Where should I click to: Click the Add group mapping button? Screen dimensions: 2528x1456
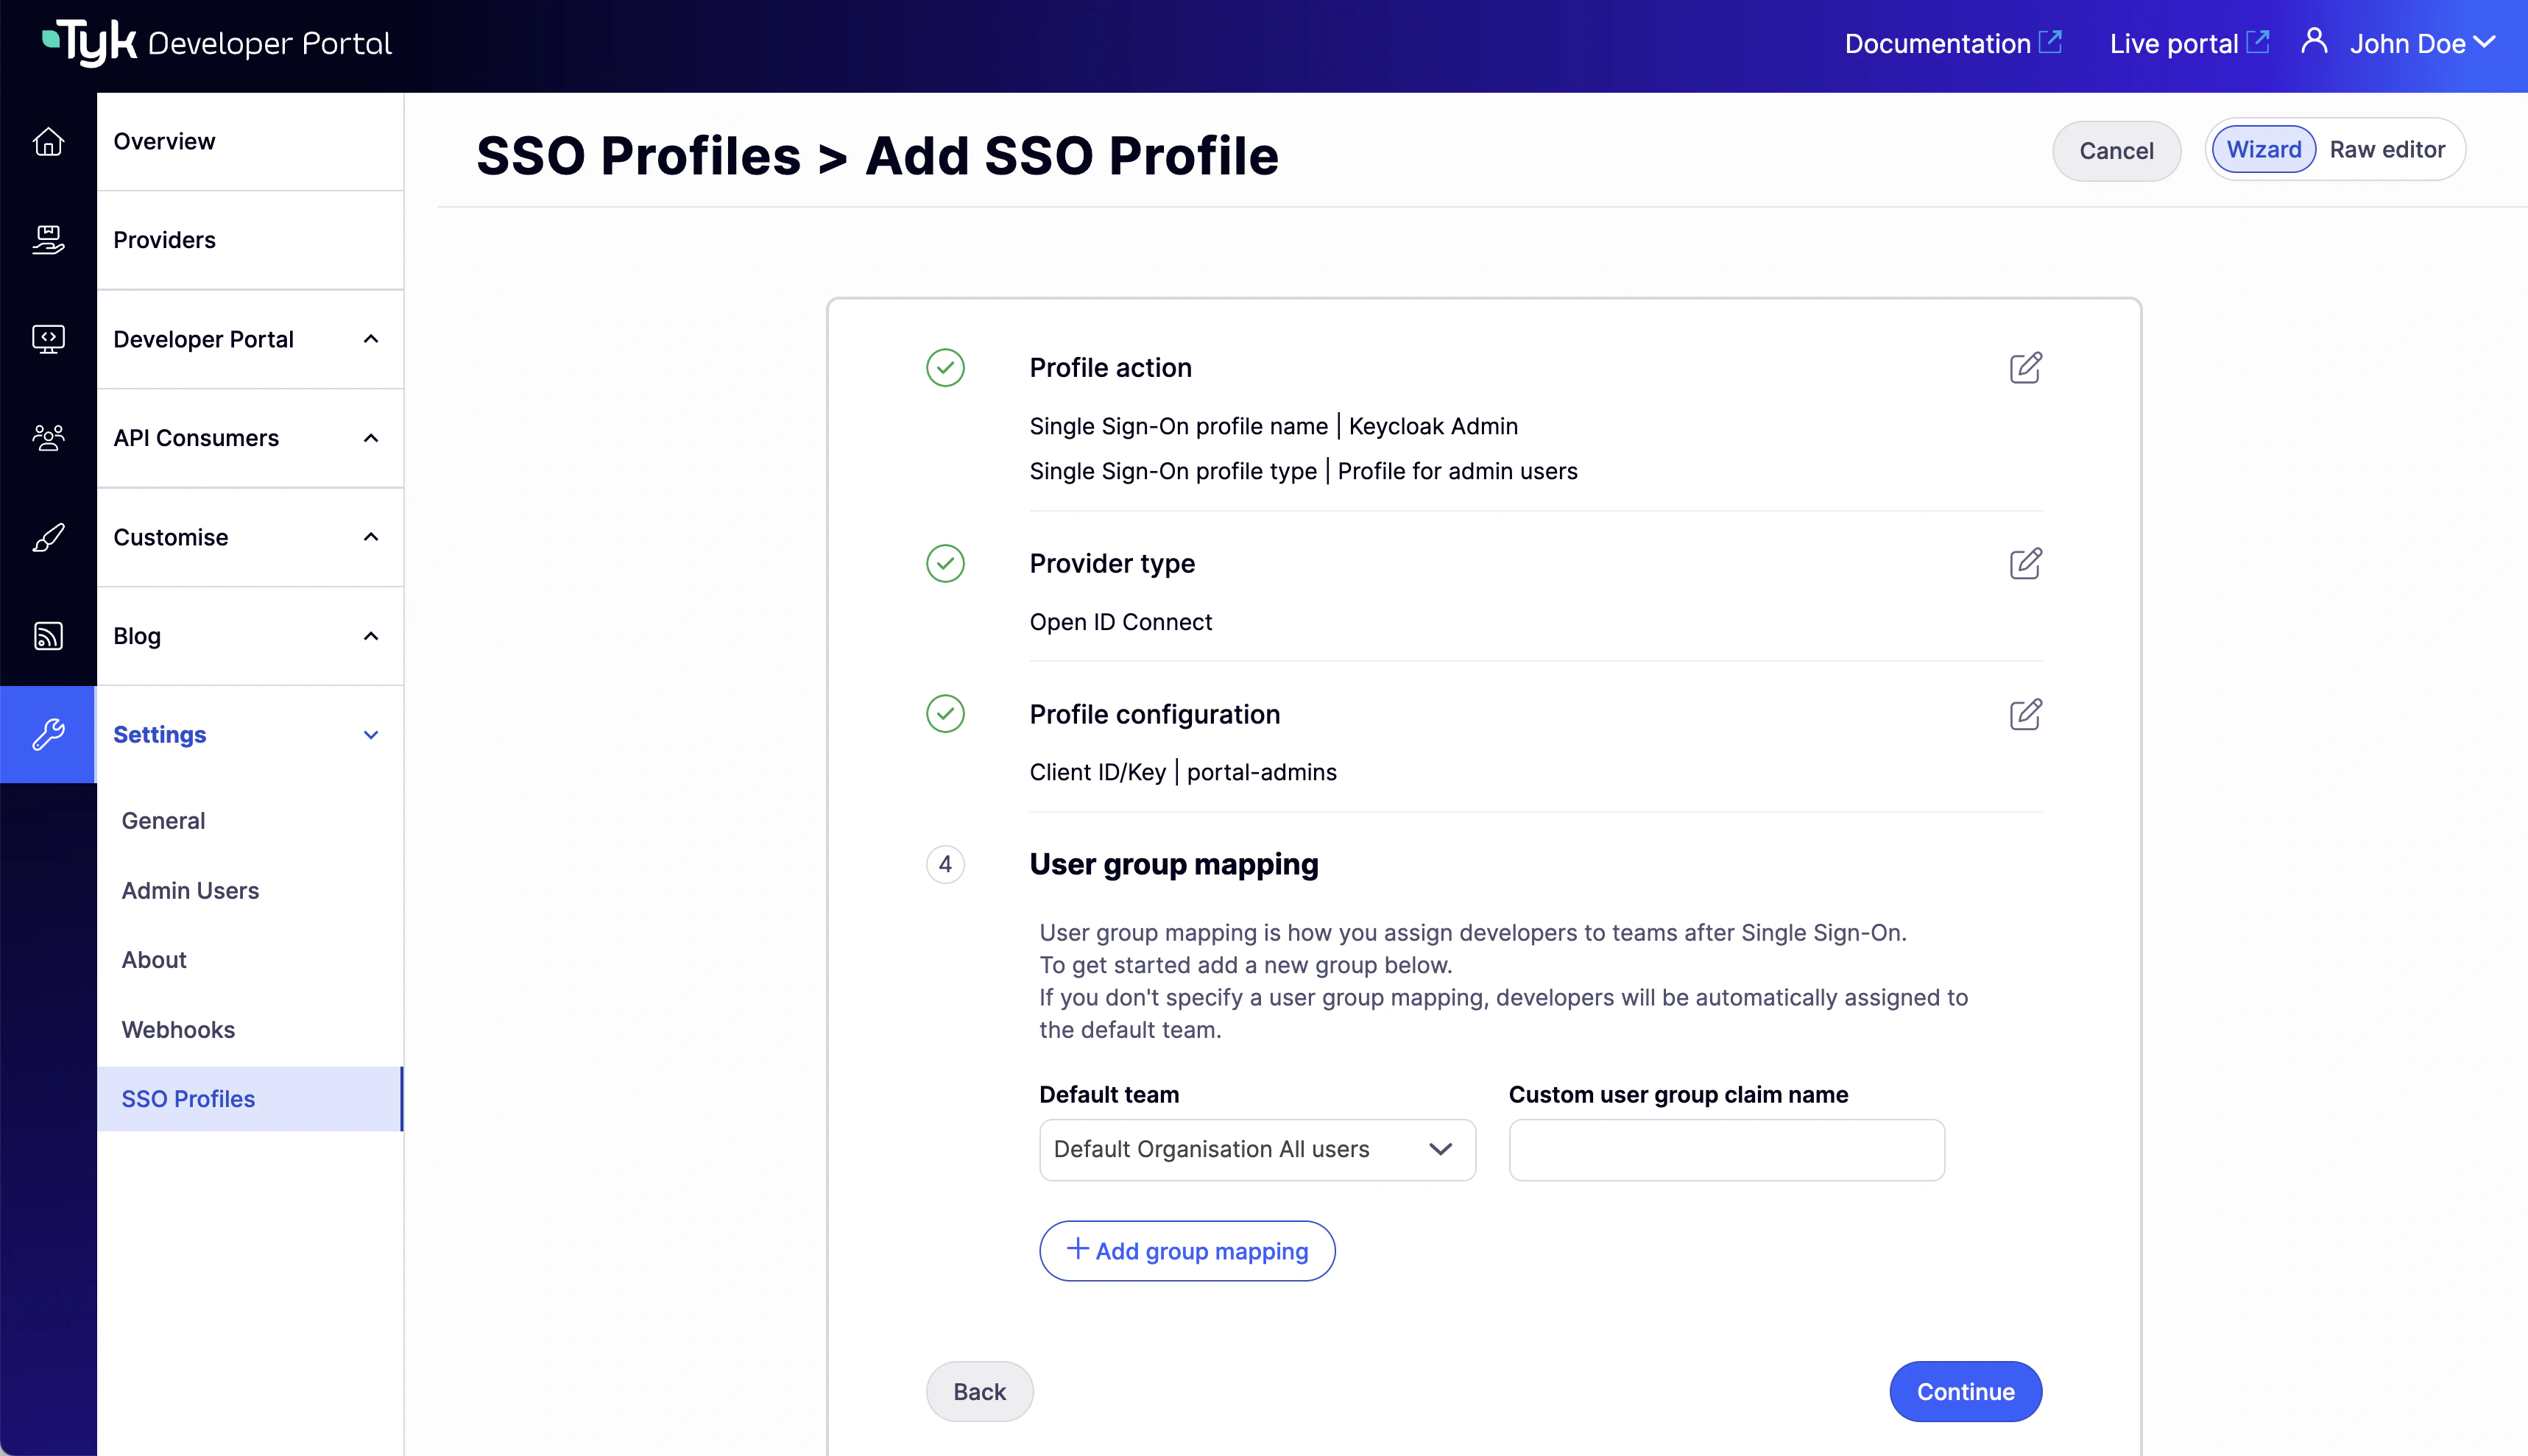coord(1187,1251)
